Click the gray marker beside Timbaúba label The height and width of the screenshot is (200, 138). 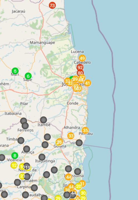tap(21, 141)
